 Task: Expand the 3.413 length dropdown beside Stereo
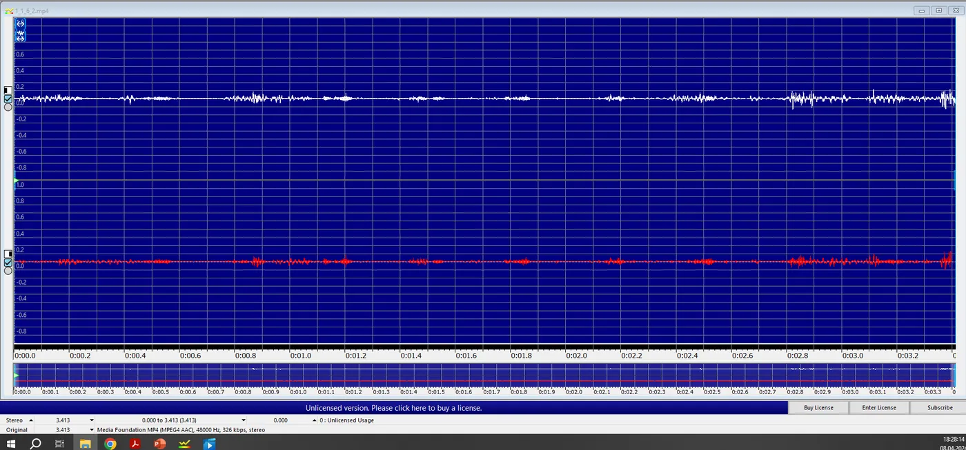(x=91, y=420)
